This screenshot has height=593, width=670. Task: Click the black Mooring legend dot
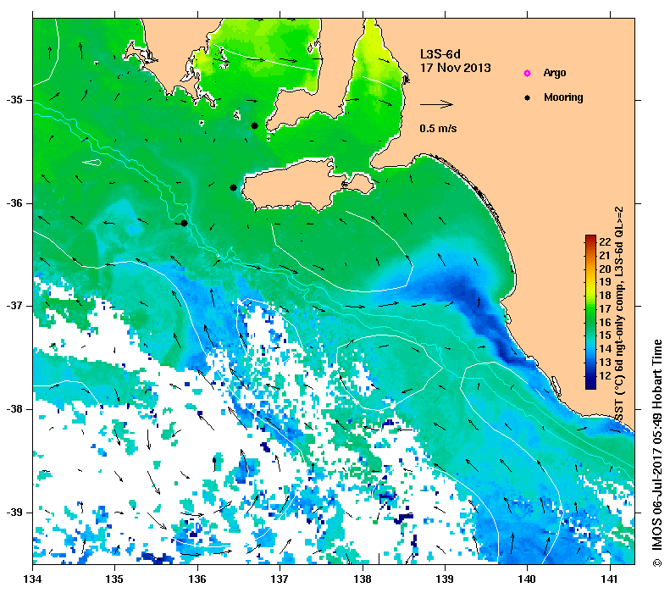pos(528,97)
